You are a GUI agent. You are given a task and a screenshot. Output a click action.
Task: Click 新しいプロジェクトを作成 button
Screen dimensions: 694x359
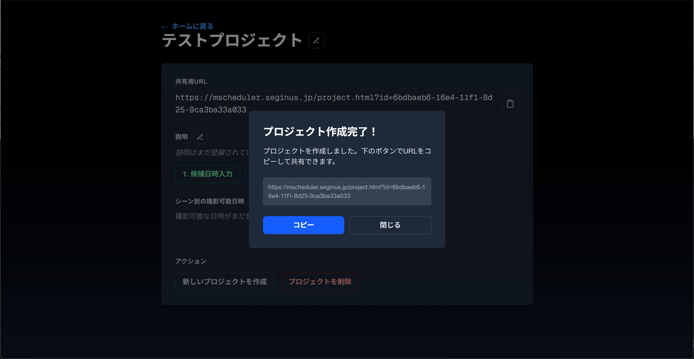tap(224, 282)
